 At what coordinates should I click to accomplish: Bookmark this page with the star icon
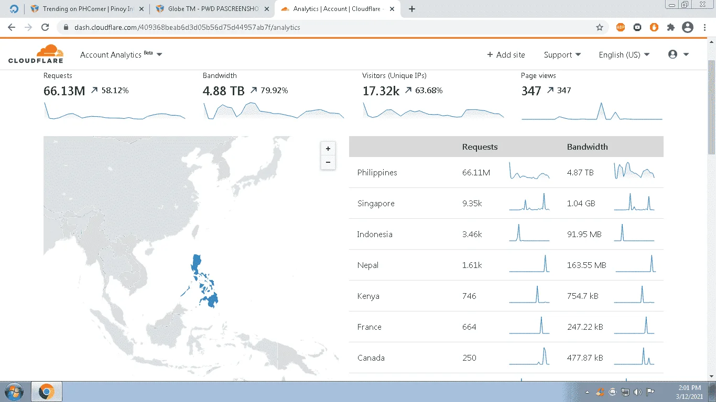(600, 27)
